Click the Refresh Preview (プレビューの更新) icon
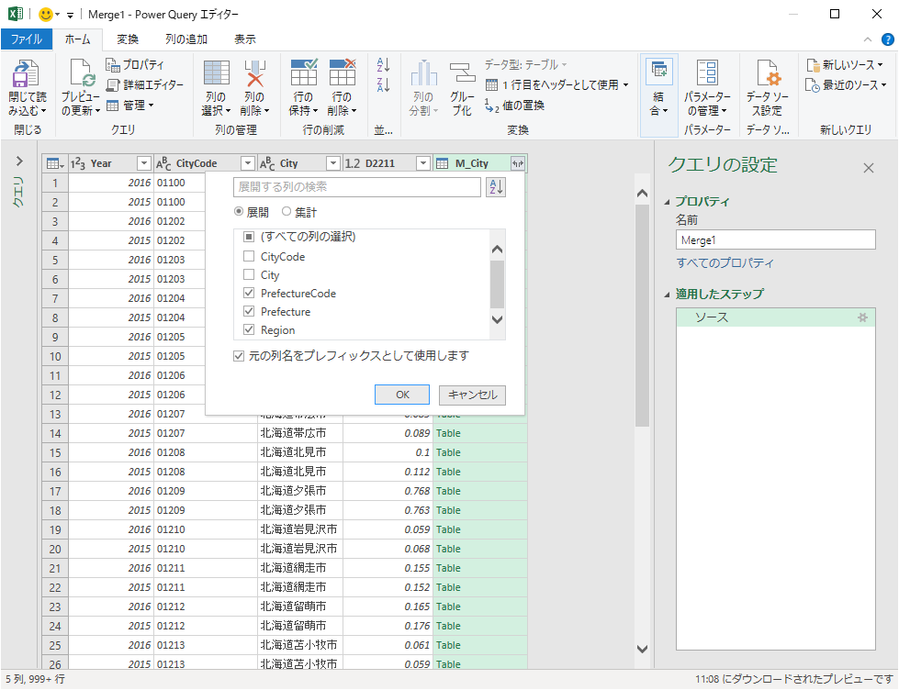This screenshot has width=899, height=690. point(80,75)
